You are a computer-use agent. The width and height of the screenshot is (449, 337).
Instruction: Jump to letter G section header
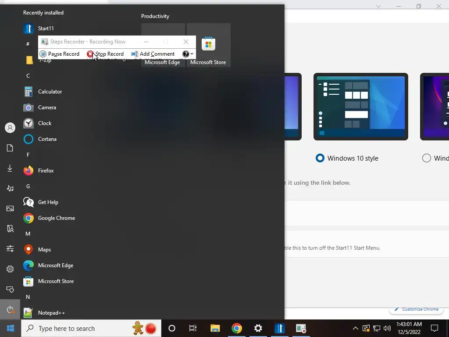coord(28,186)
